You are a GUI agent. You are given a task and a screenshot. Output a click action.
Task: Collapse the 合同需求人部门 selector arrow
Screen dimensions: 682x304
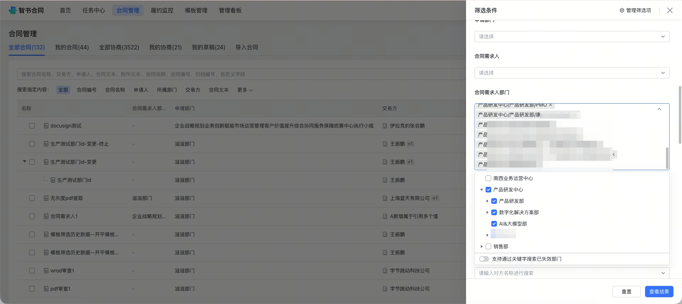point(659,109)
